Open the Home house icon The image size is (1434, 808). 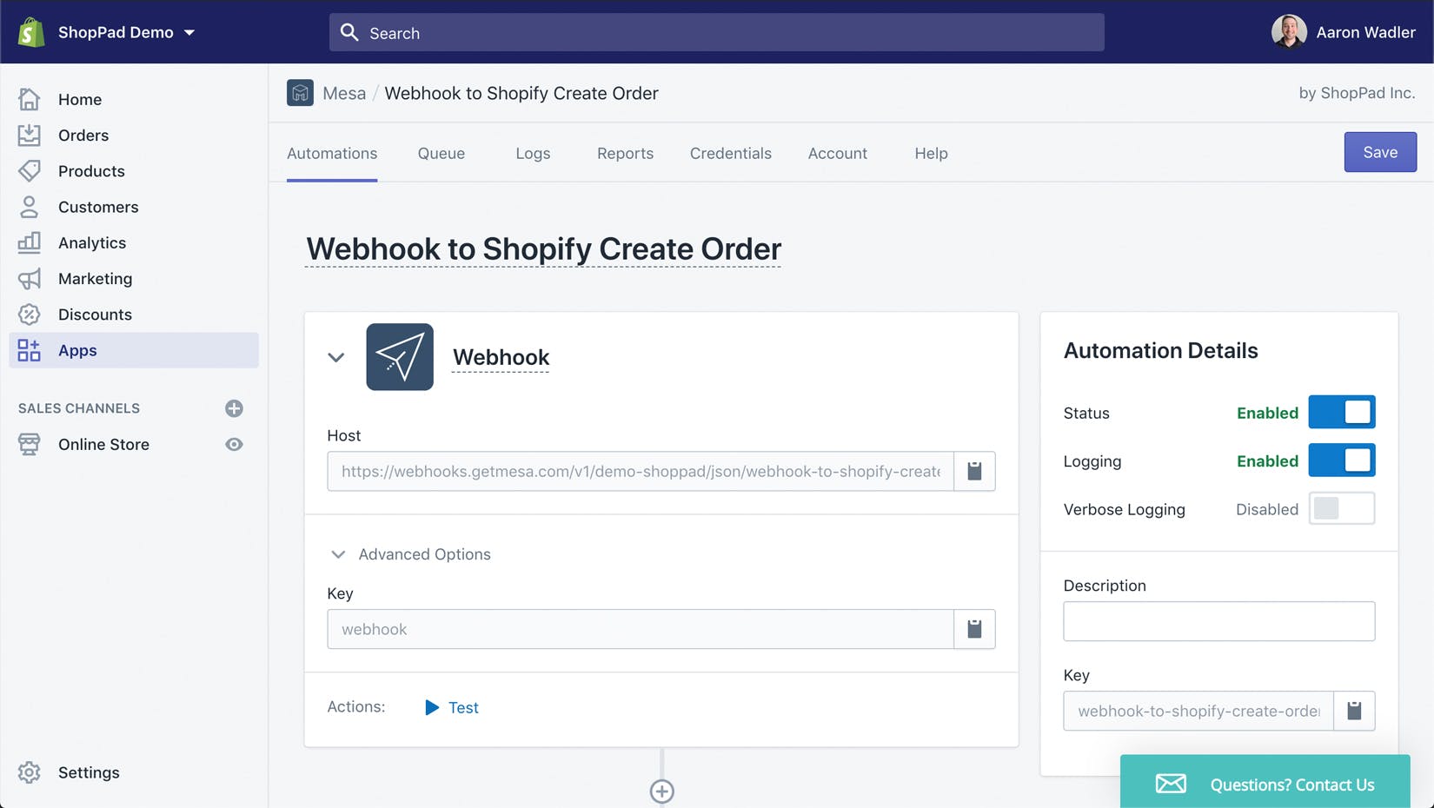[29, 99]
